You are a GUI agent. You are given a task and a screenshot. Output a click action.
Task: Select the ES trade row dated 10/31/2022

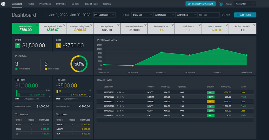click(x=175, y=115)
